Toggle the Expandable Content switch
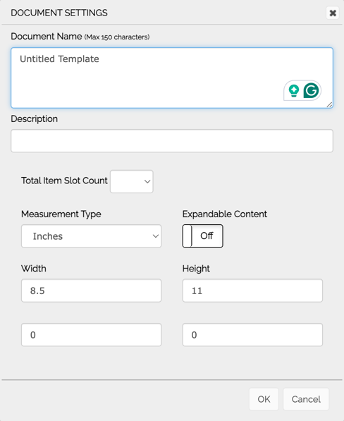 202,236
